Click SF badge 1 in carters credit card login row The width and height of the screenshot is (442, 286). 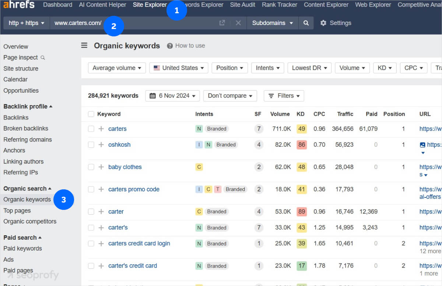[x=259, y=243]
